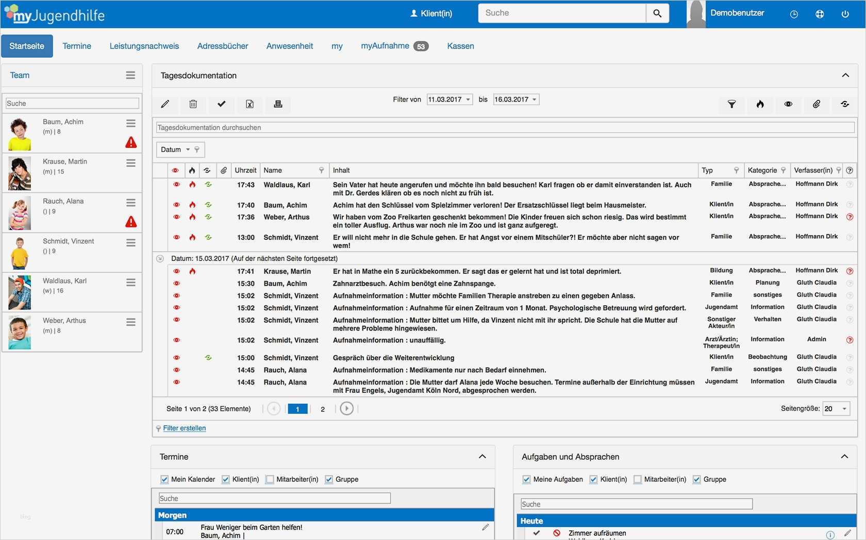Click warning triangle for Baum, Achim
The image size is (866, 540).
[131, 143]
